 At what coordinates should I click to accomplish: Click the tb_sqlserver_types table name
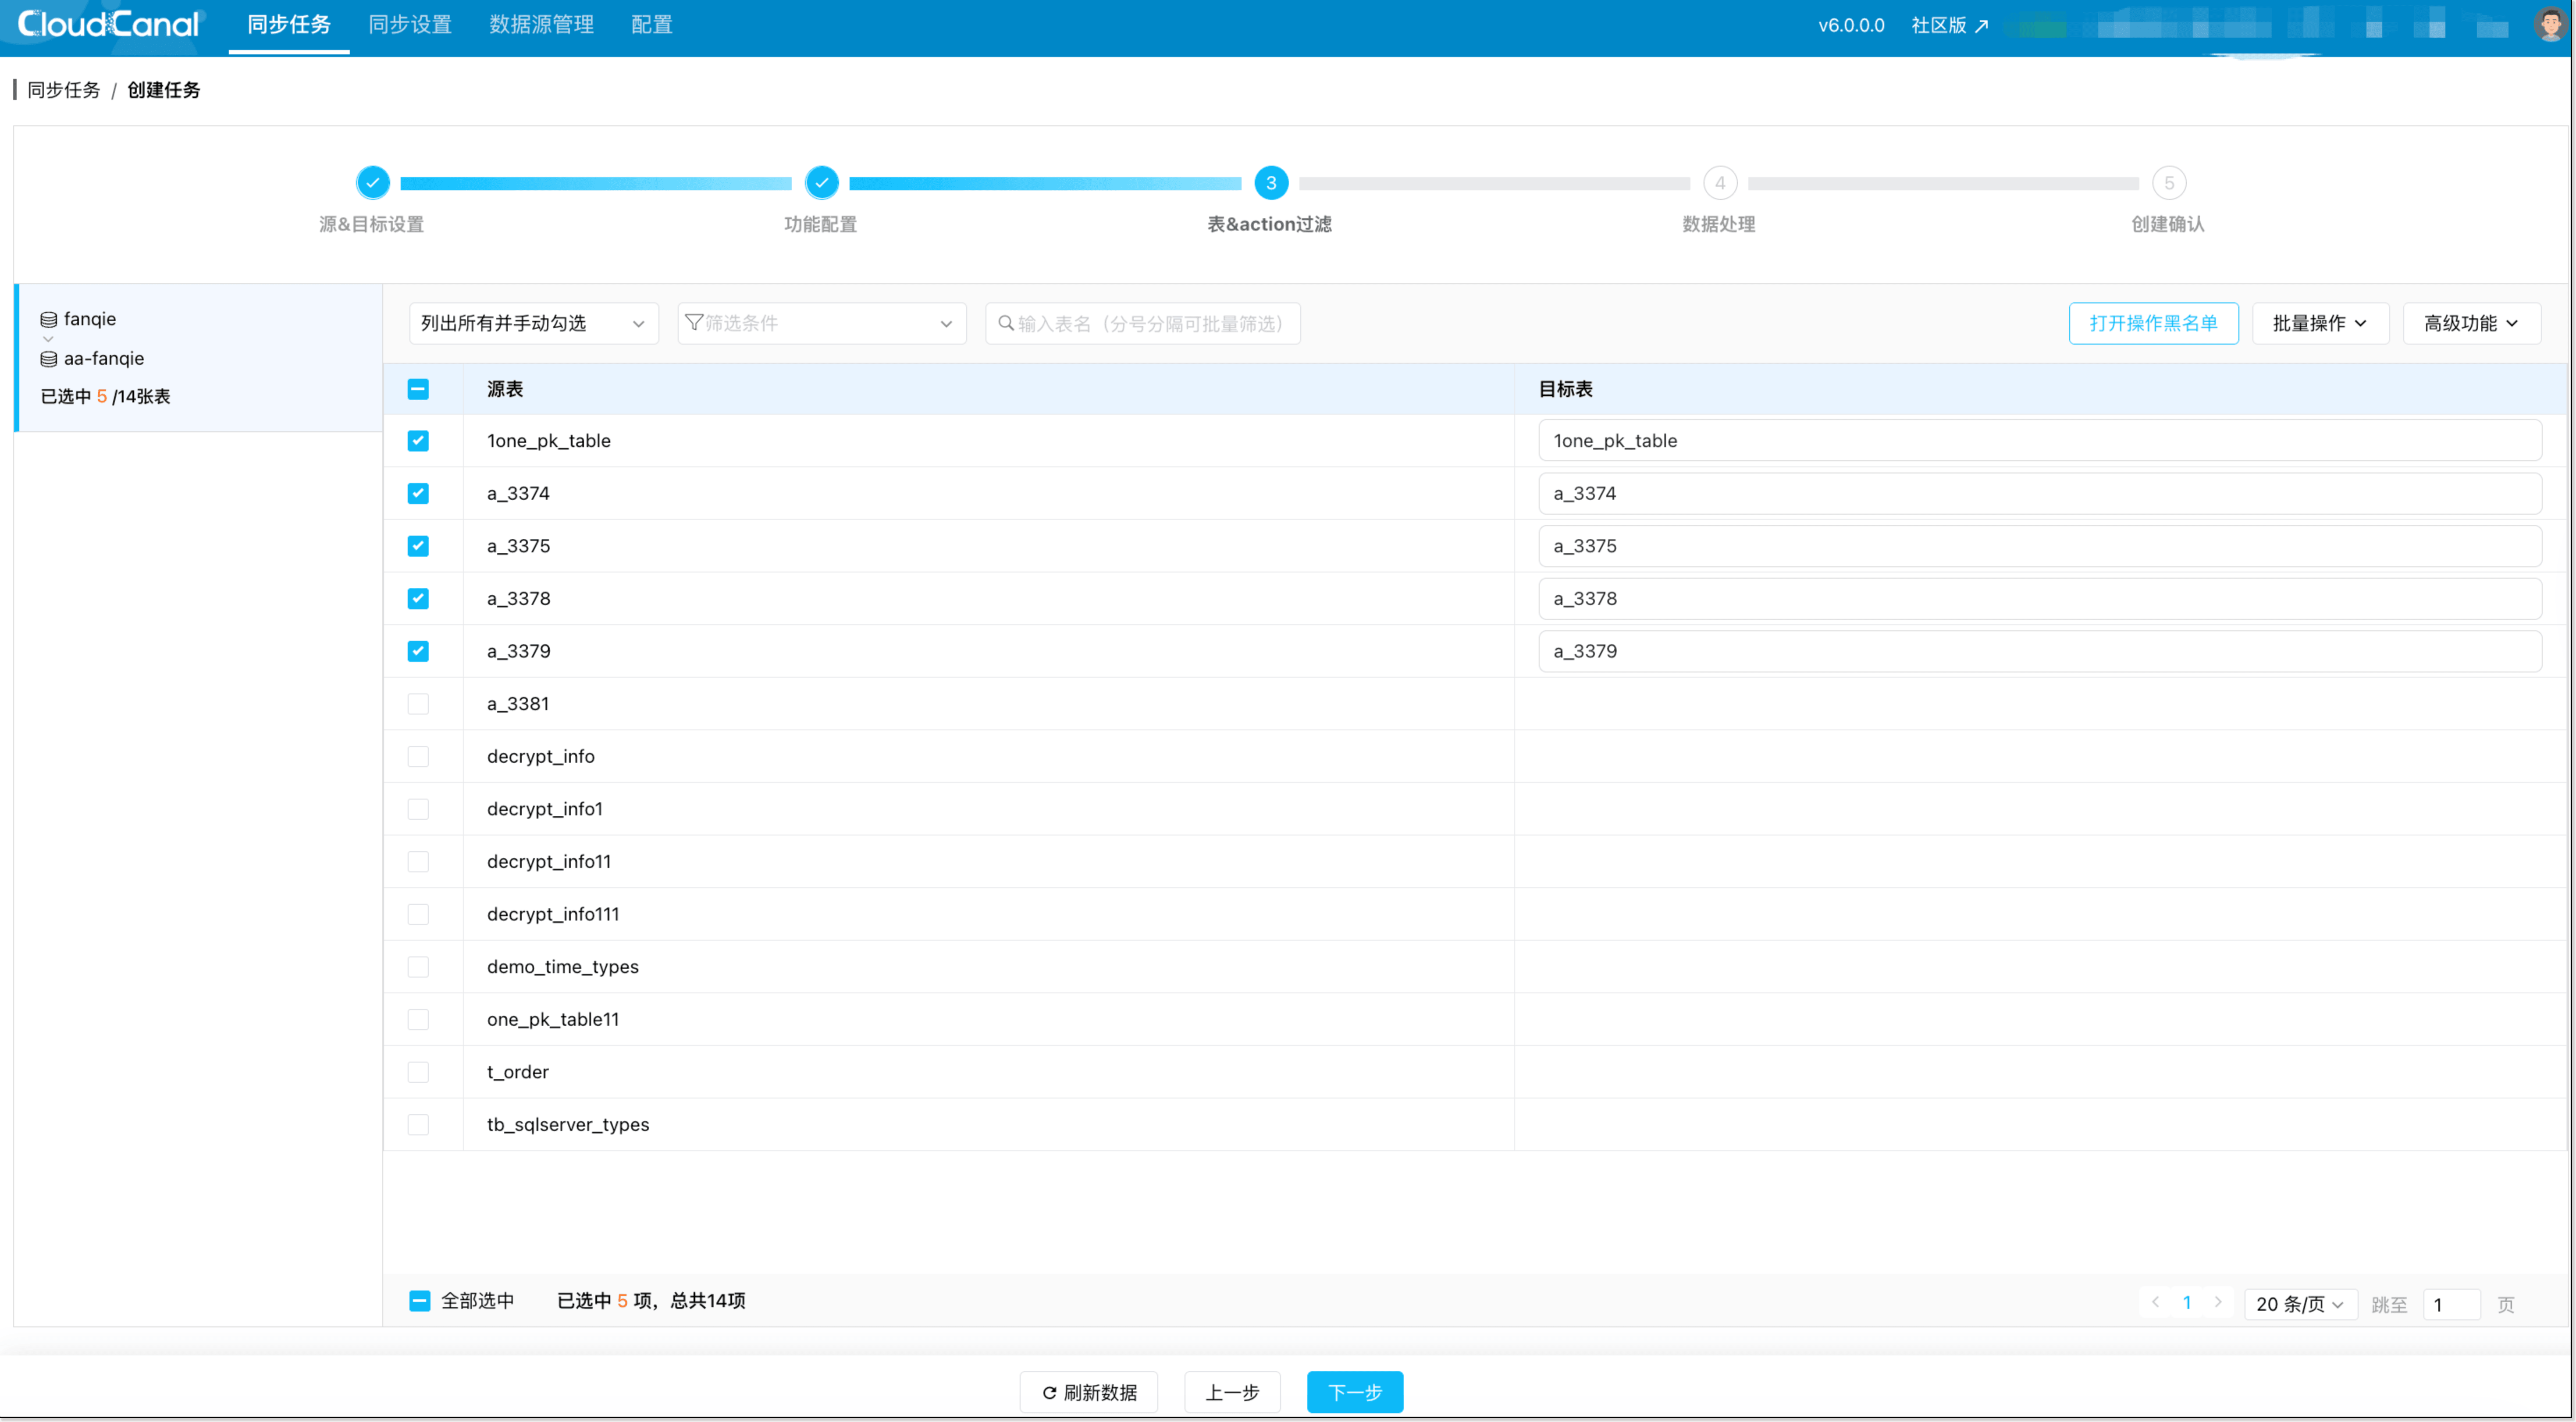[568, 1125]
